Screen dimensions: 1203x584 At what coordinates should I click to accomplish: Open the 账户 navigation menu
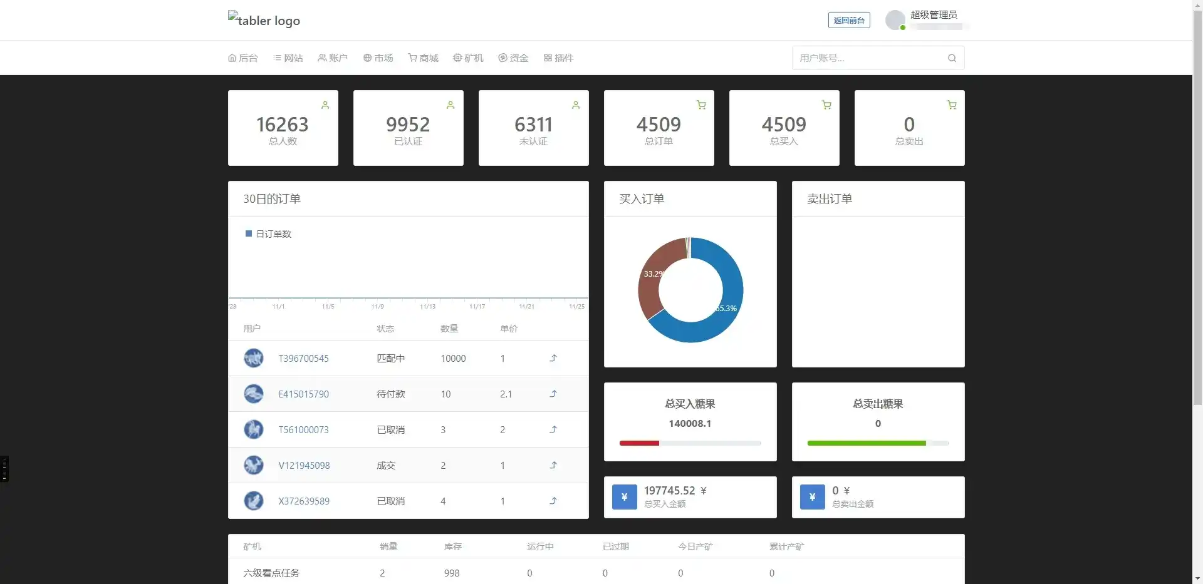pyautogui.click(x=333, y=58)
